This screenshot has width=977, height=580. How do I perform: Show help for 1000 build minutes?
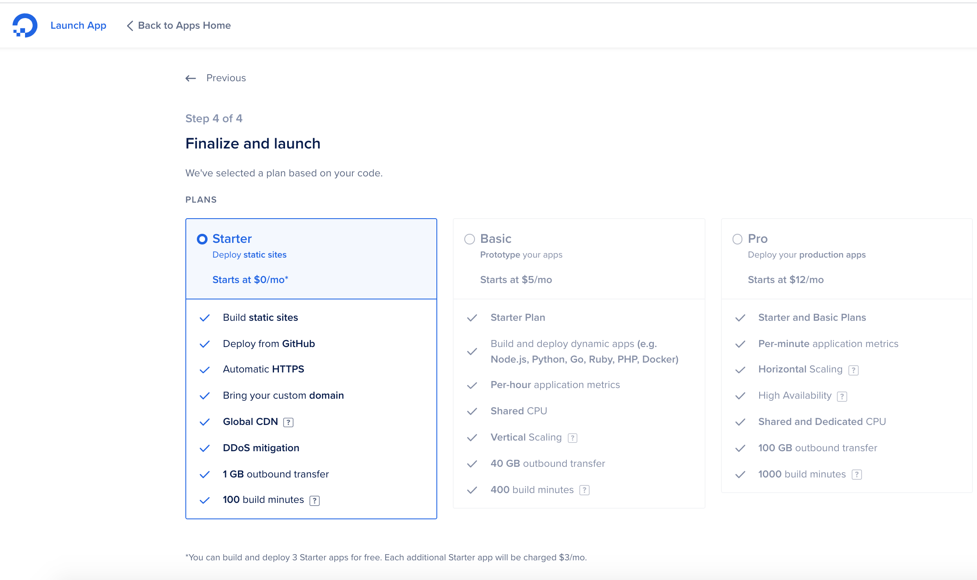coord(857,475)
